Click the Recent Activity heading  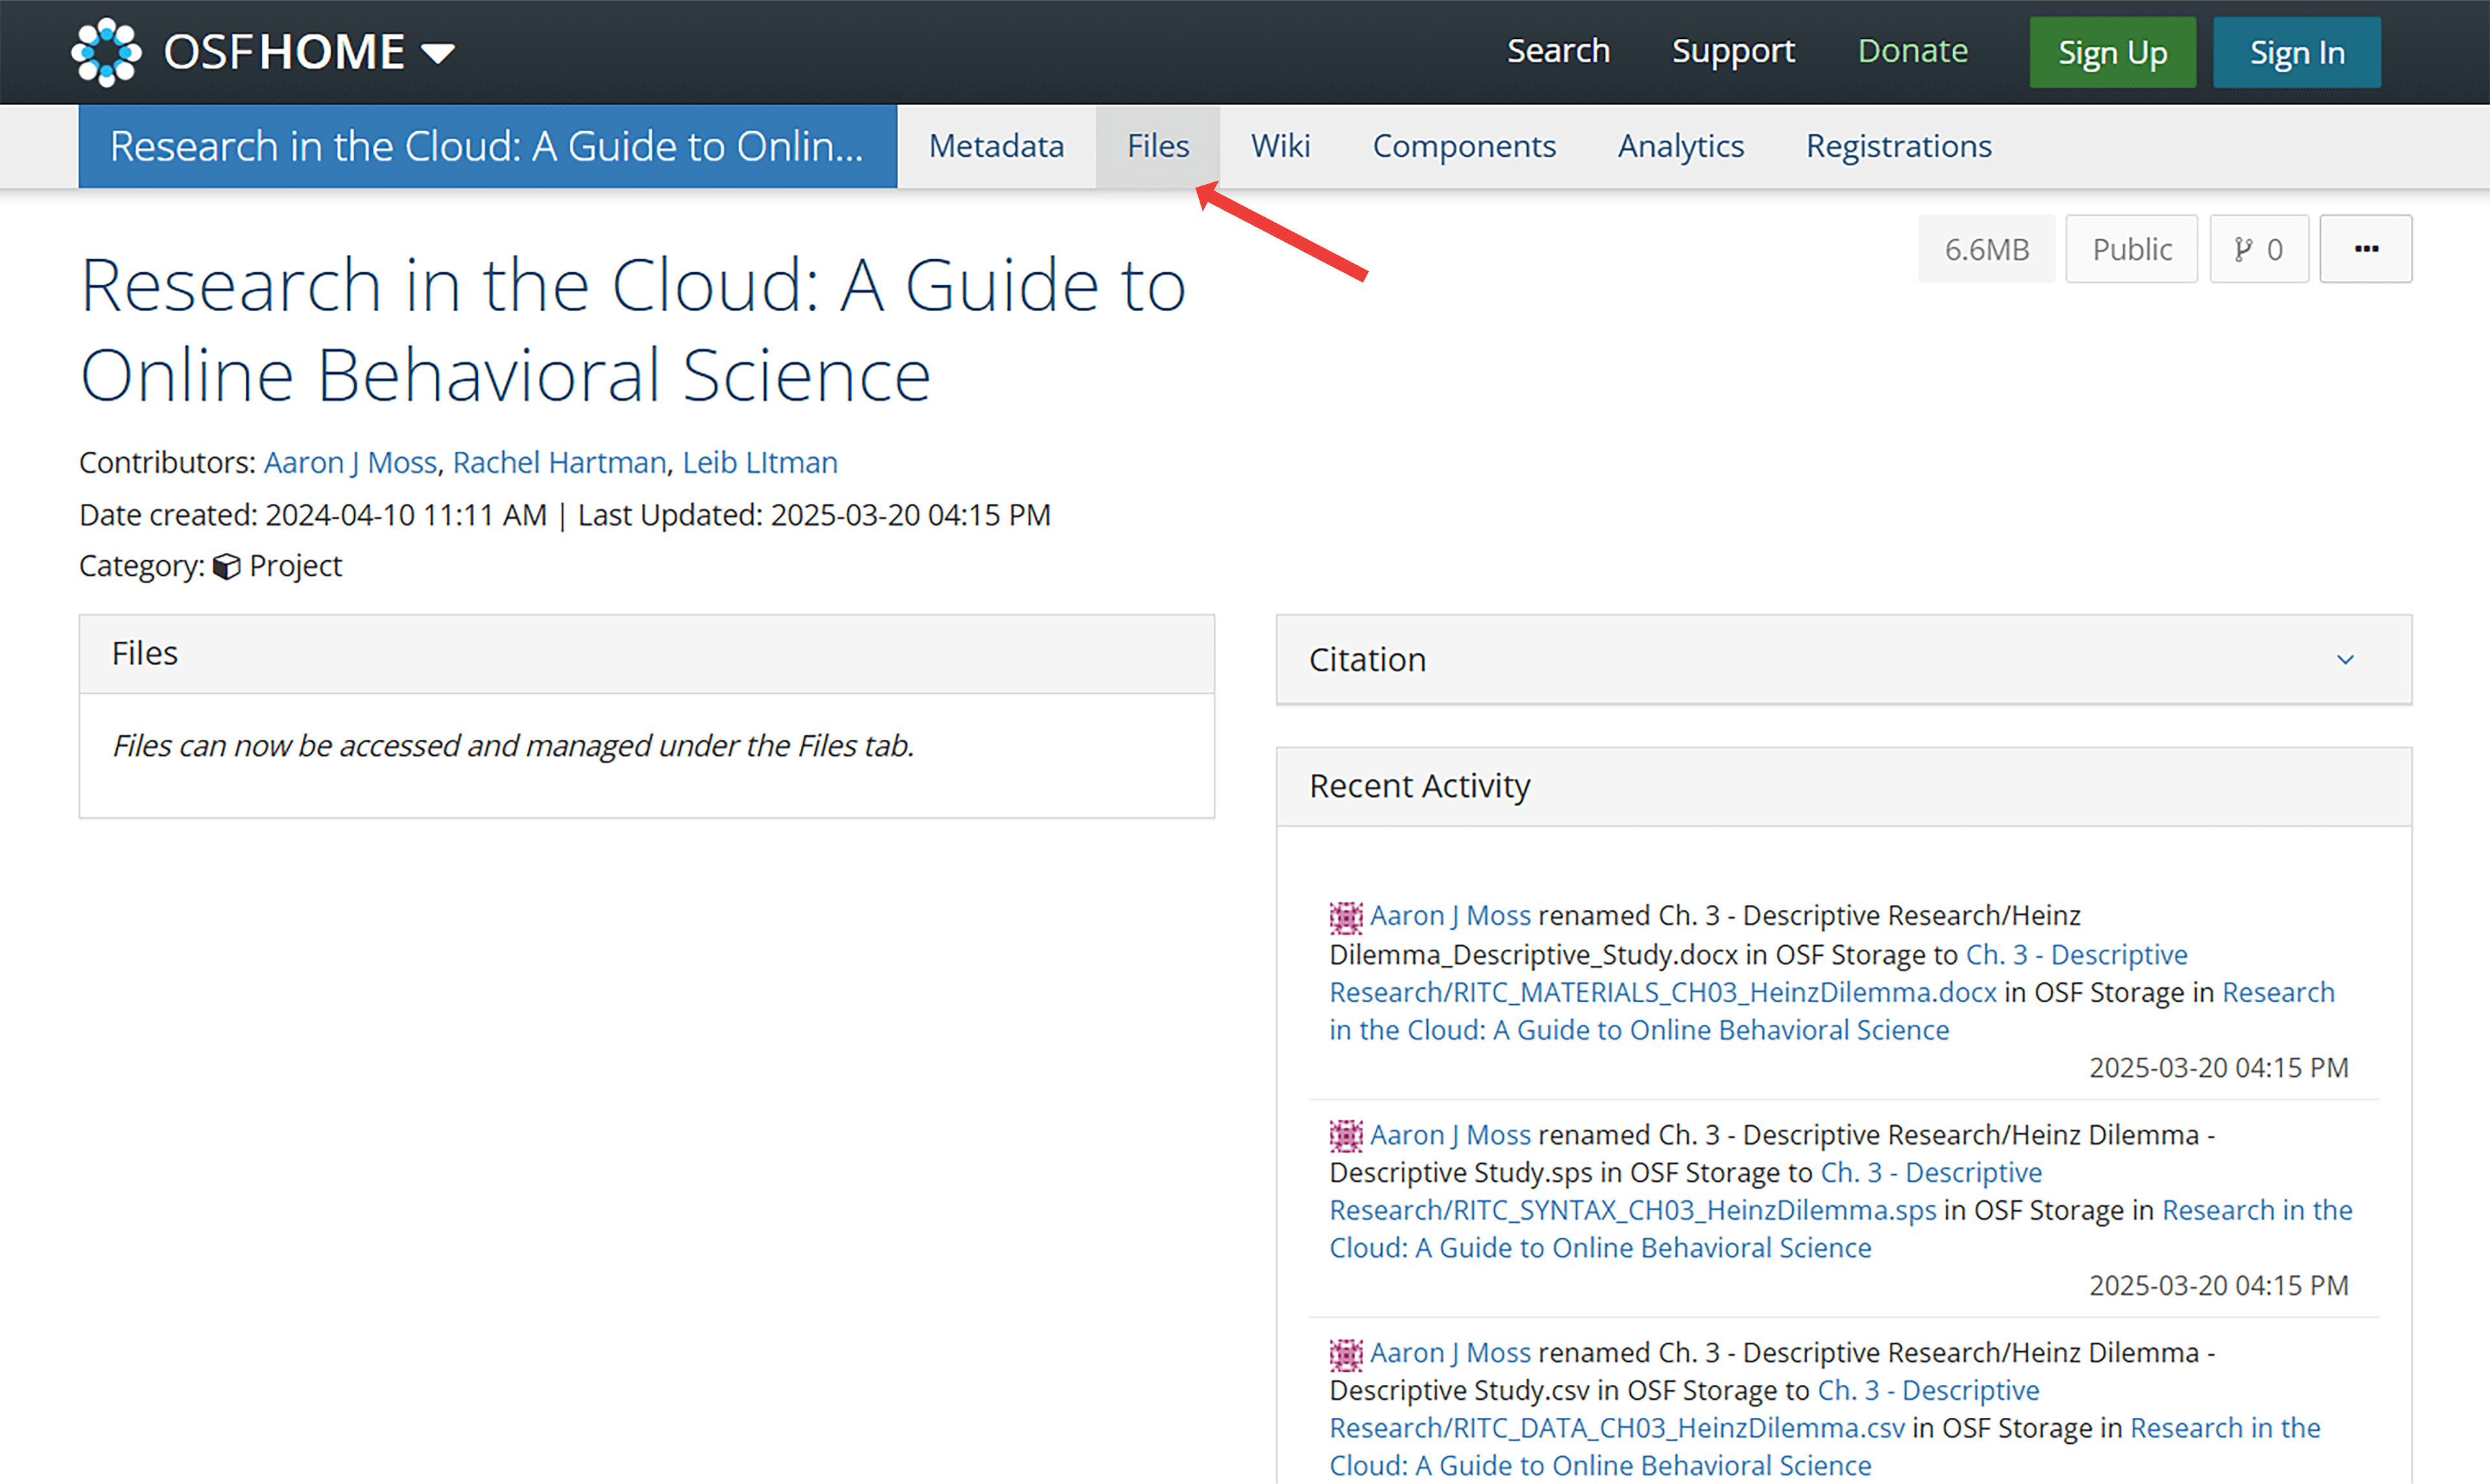(1419, 786)
